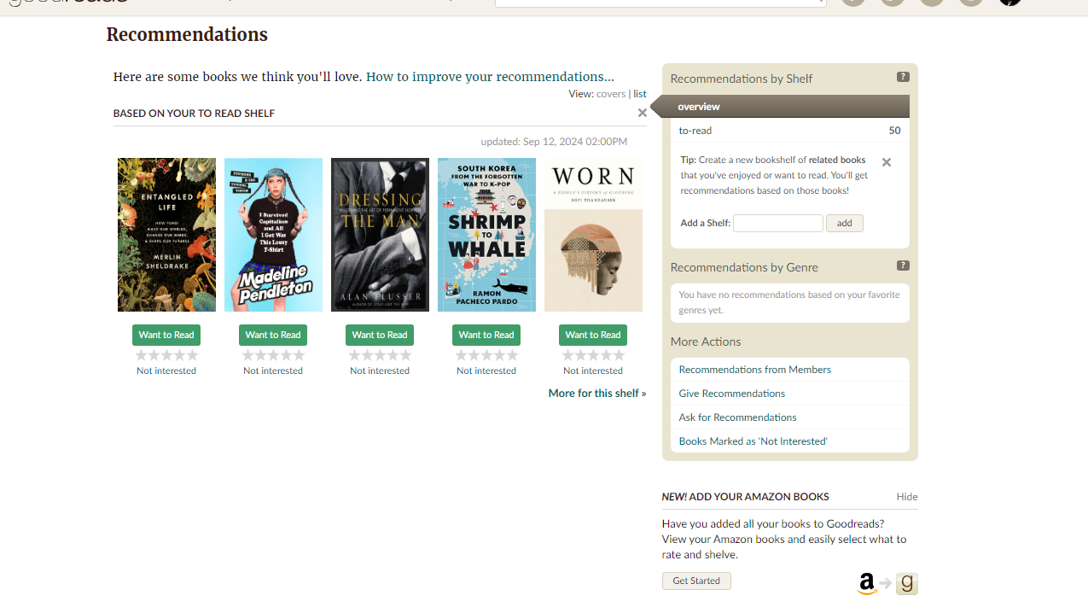Add Entangled Life via Want to Read
This screenshot has height=613, width=1088.
(166, 335)
